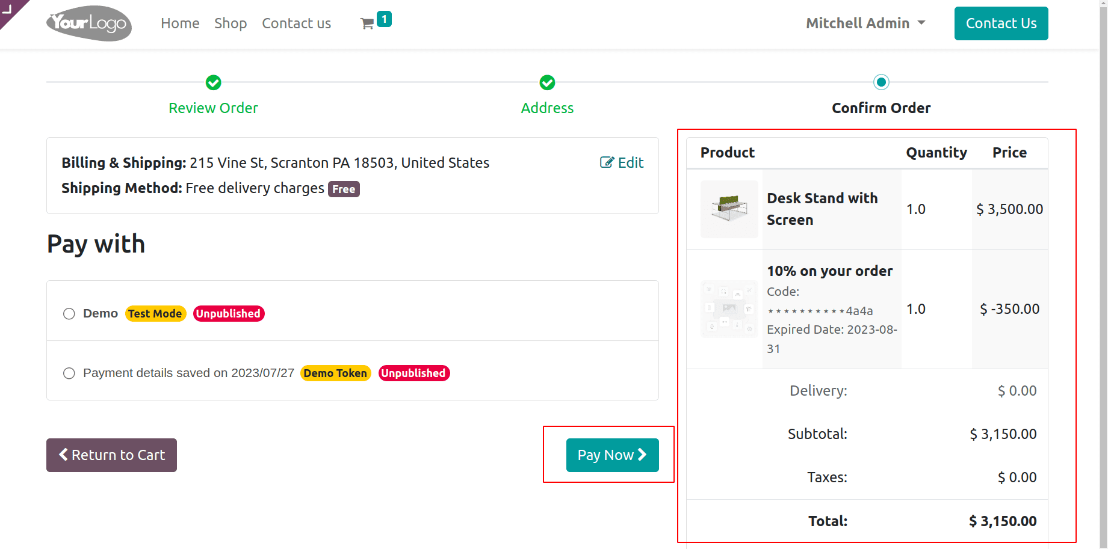
Task: Click the discount placeholder product image
Action: click(x=729, y=308)
